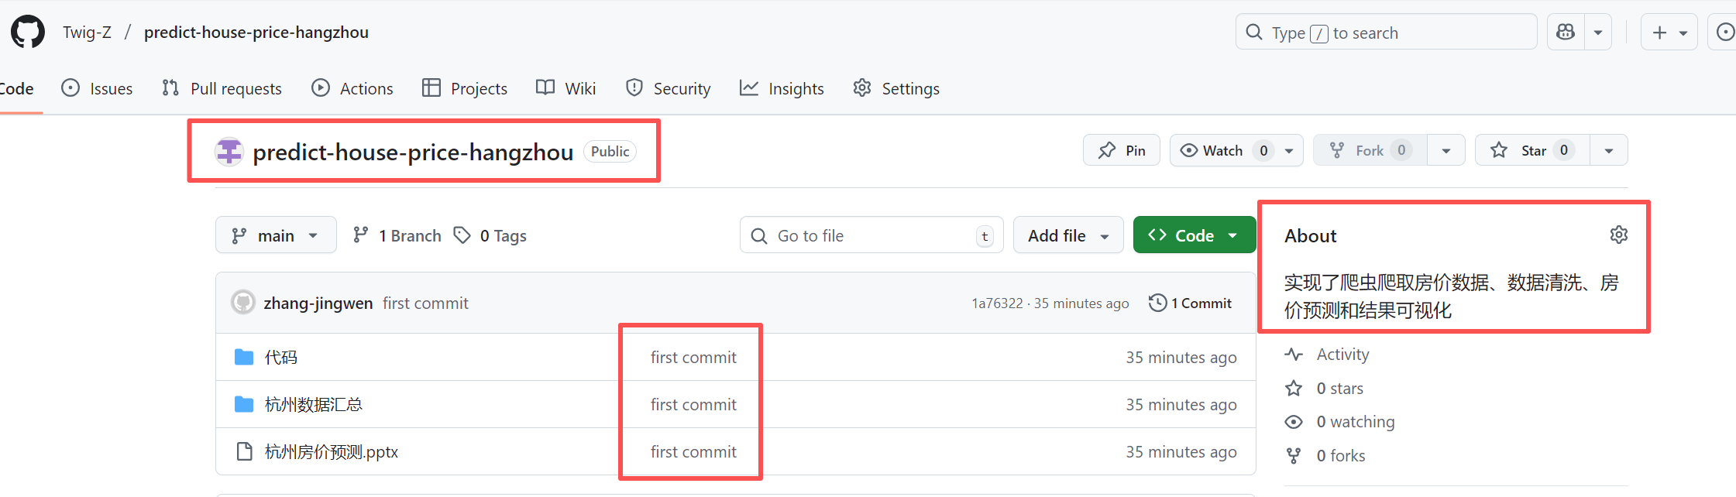This screenshot has width=1736, height=497.
Task: Switch to the Pull requests tab
Action: tap(222, 88)
